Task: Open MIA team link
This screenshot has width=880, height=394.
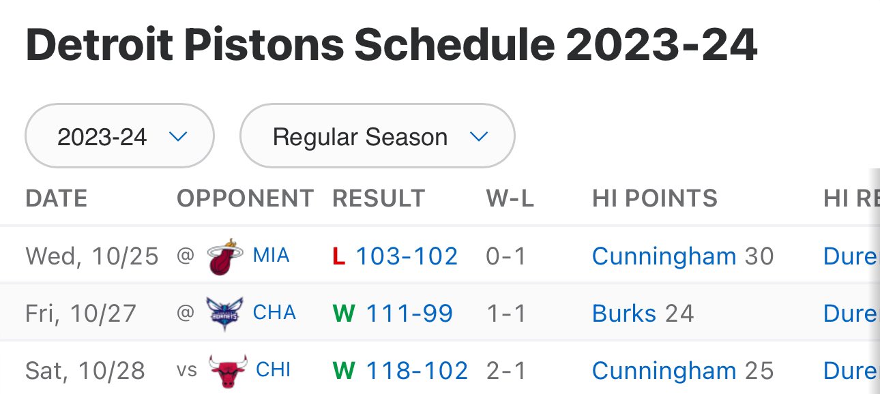Action: [x=271, y=256]
